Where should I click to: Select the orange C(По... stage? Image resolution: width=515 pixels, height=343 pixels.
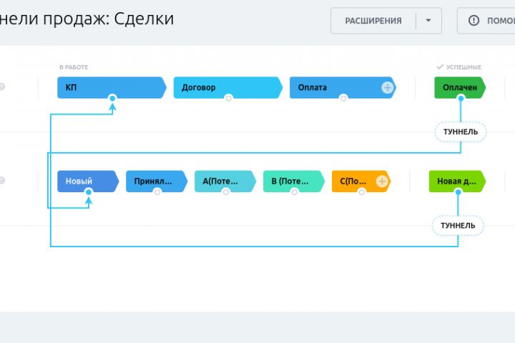[x=361, y=182]
